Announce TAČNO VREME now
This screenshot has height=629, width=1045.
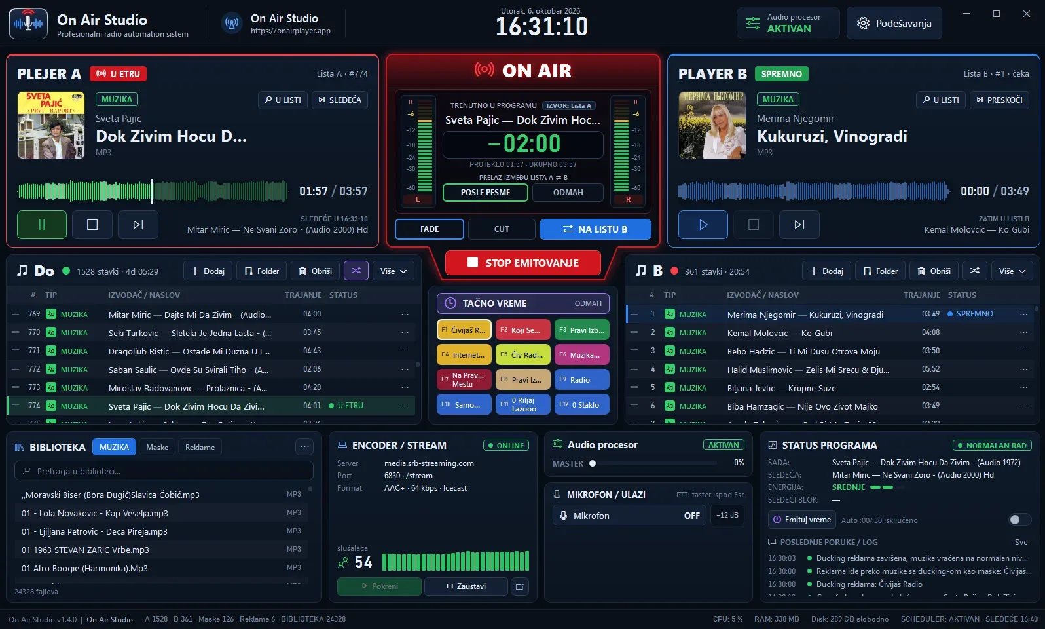[523, 303]
